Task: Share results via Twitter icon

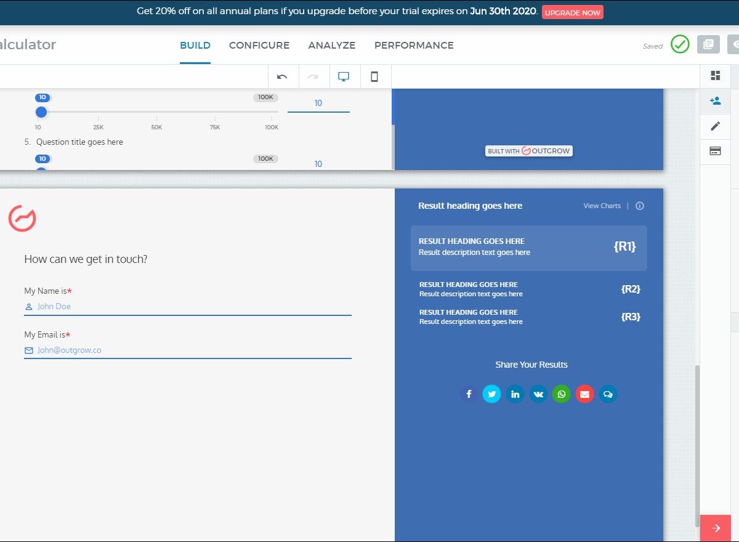Action: pyautogui.click(x=491, y=394)
